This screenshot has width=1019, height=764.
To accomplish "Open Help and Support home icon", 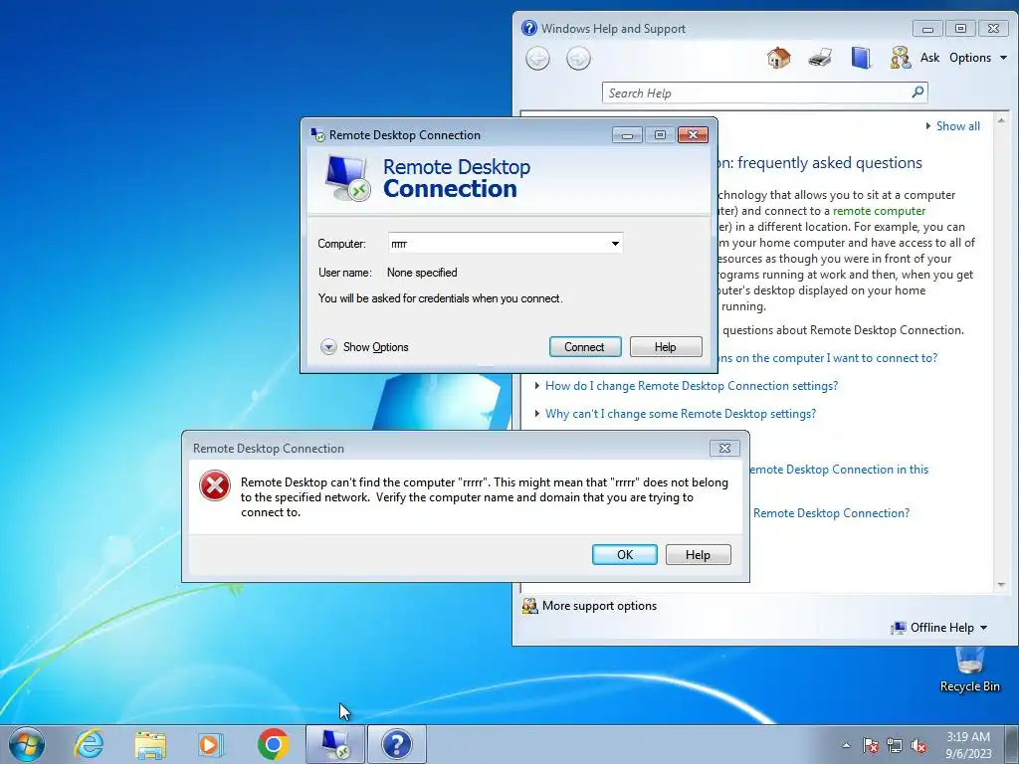I will coord(778,58).
